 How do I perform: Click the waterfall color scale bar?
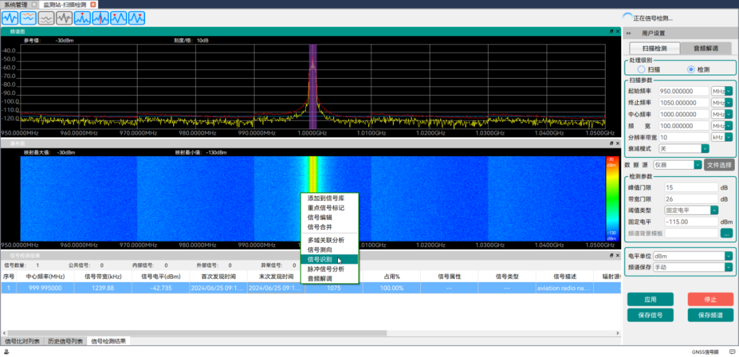(611, 199)
